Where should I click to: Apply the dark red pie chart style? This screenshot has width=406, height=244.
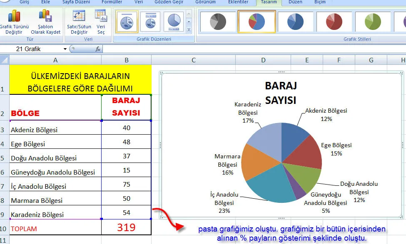click(x=334, y=21)
